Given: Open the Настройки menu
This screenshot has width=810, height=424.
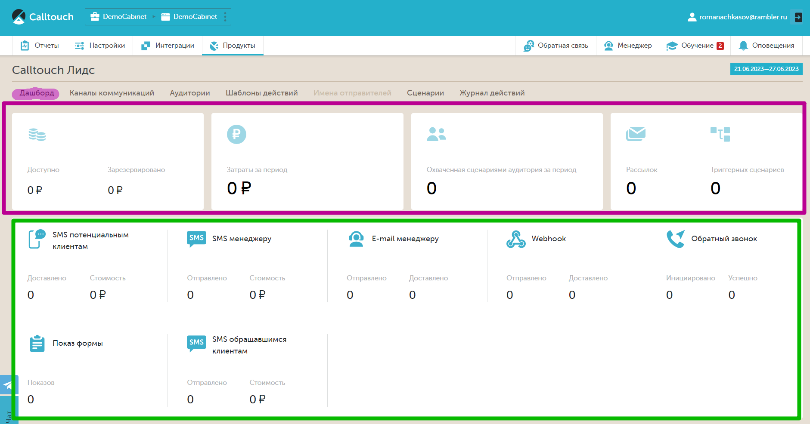Looking at the screenshot, I should click(x=100, y=46).
